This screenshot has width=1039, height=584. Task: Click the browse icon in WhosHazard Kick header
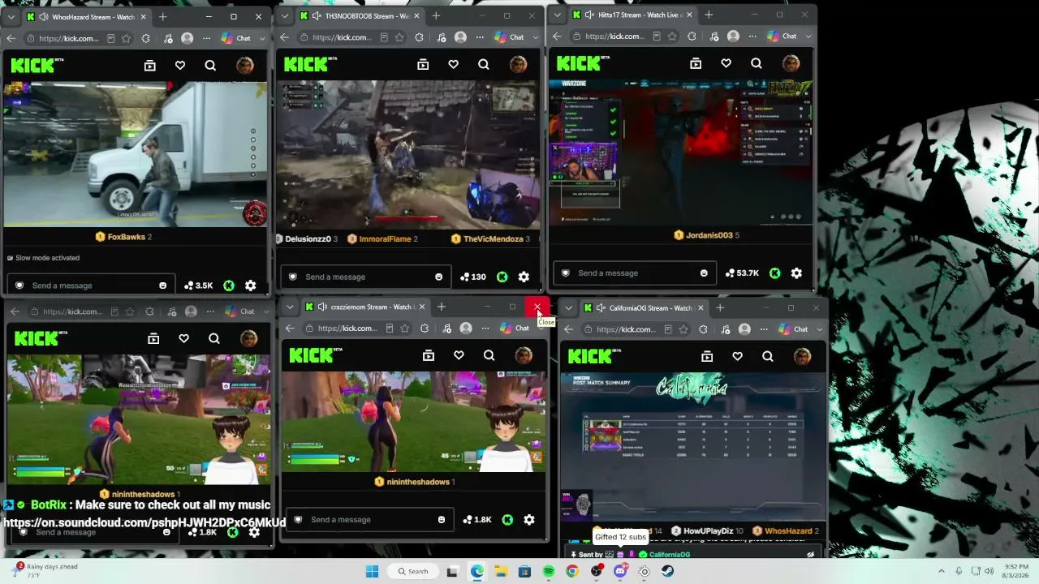[x=150, y=66]
